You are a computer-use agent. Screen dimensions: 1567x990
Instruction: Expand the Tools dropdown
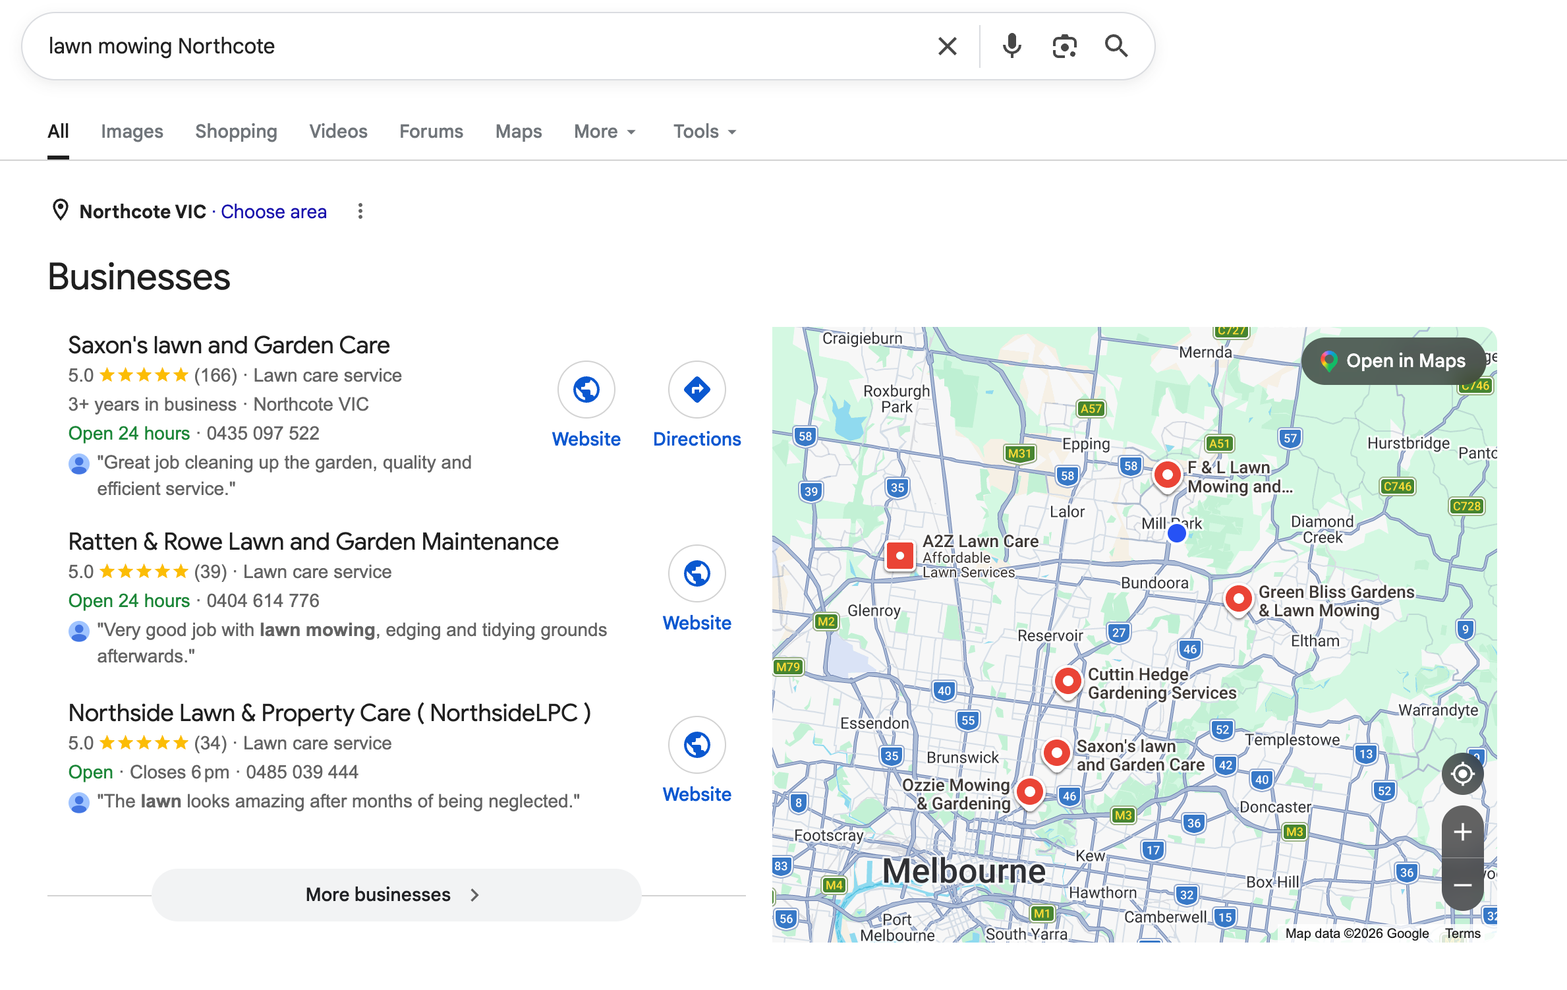tap(704, 132)
